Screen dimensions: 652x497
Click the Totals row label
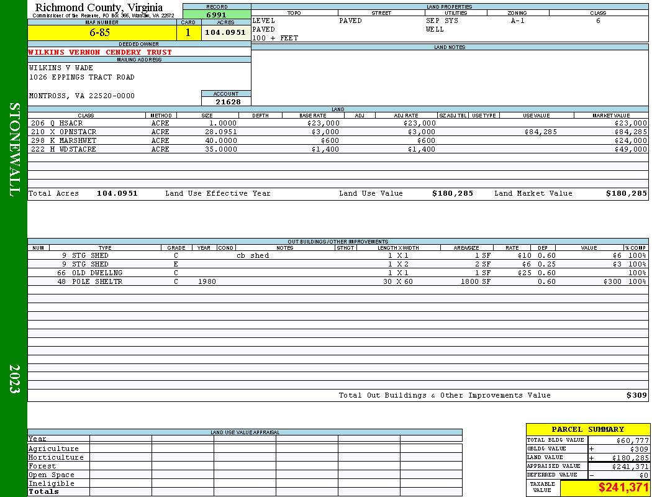(x=43, y=491)
